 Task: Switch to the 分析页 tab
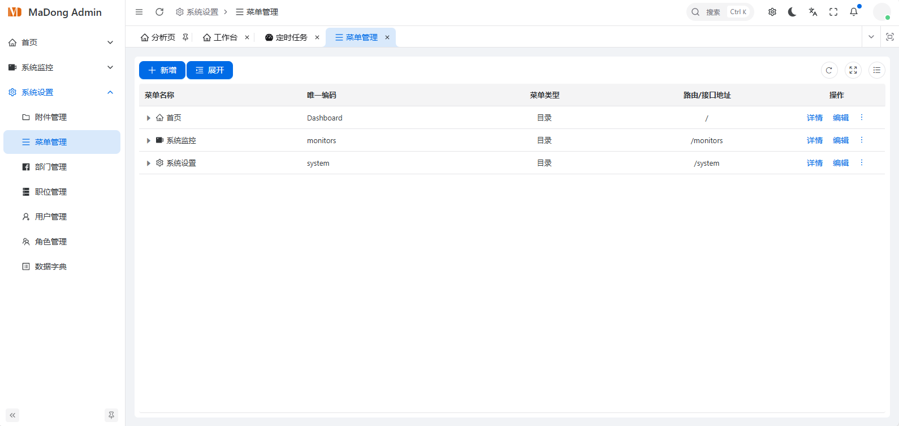(x=163, y=37)
